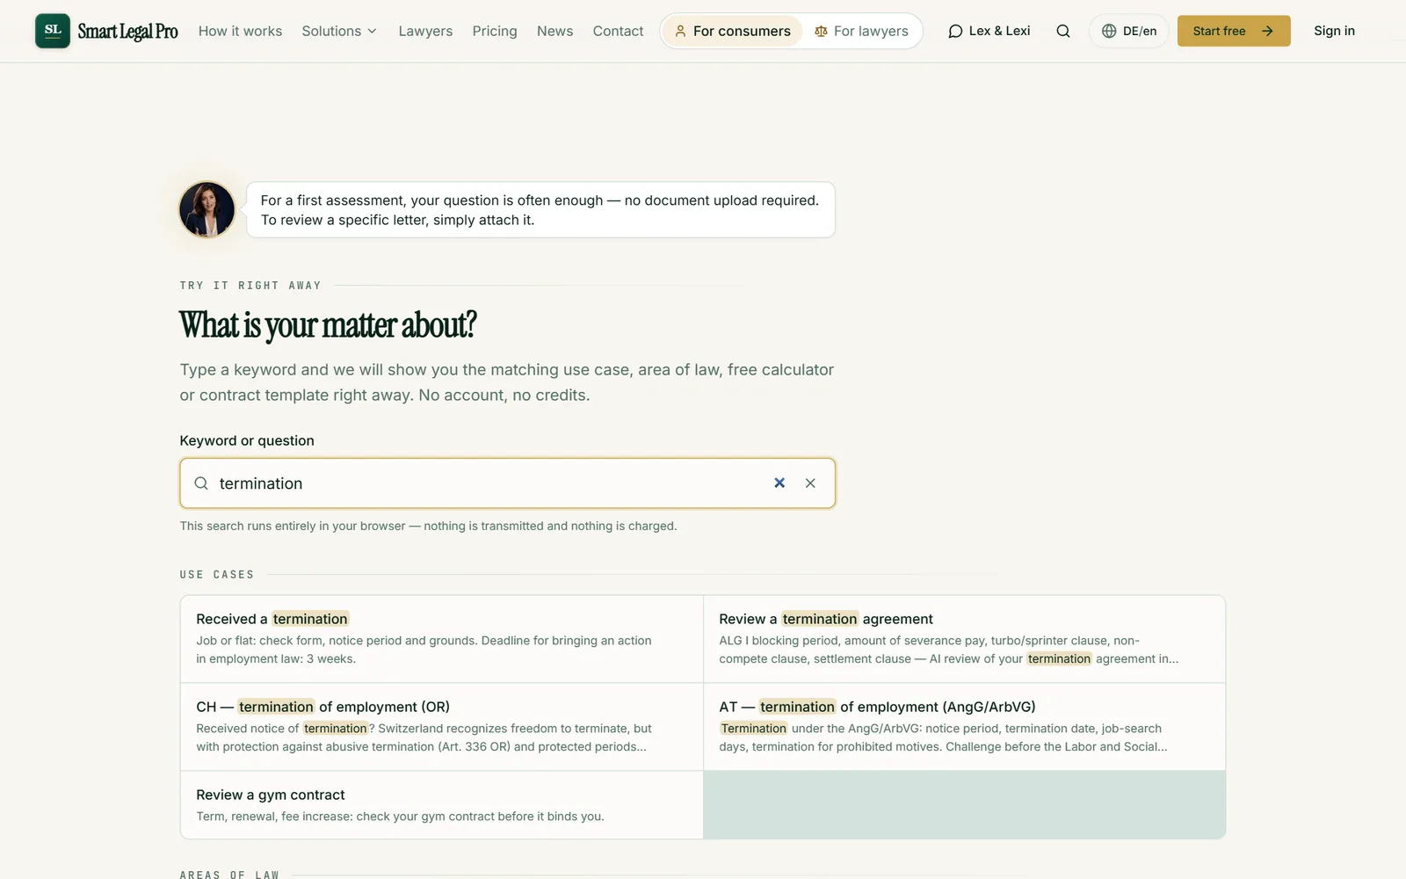Viewport: 1406px width, 879px height.
Task: Click the Start free button
Action: pos(1234,31)
